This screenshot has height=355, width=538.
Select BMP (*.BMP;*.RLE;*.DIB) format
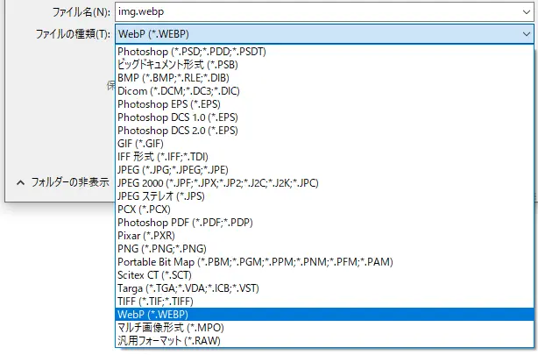click(324, 78)
